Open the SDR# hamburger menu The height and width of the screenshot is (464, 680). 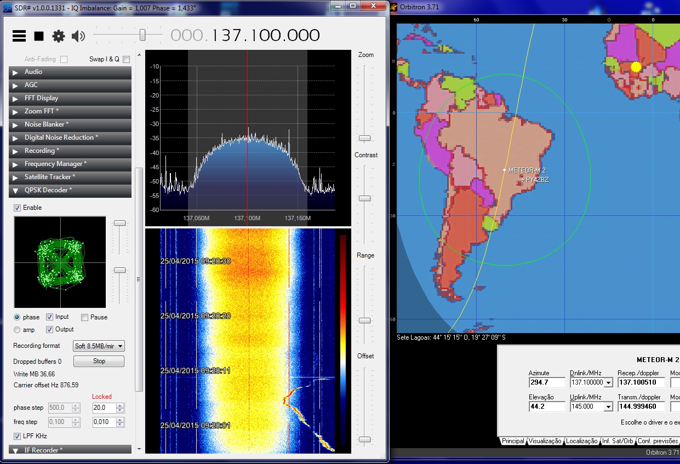click(x=19, y=36)
